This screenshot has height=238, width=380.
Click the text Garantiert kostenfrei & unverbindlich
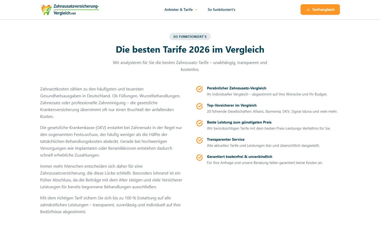point(239,157)
